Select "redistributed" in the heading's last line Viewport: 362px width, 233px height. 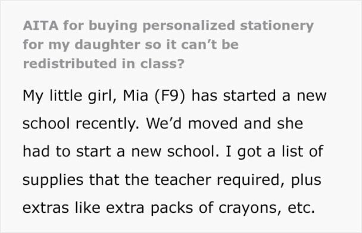70,64
